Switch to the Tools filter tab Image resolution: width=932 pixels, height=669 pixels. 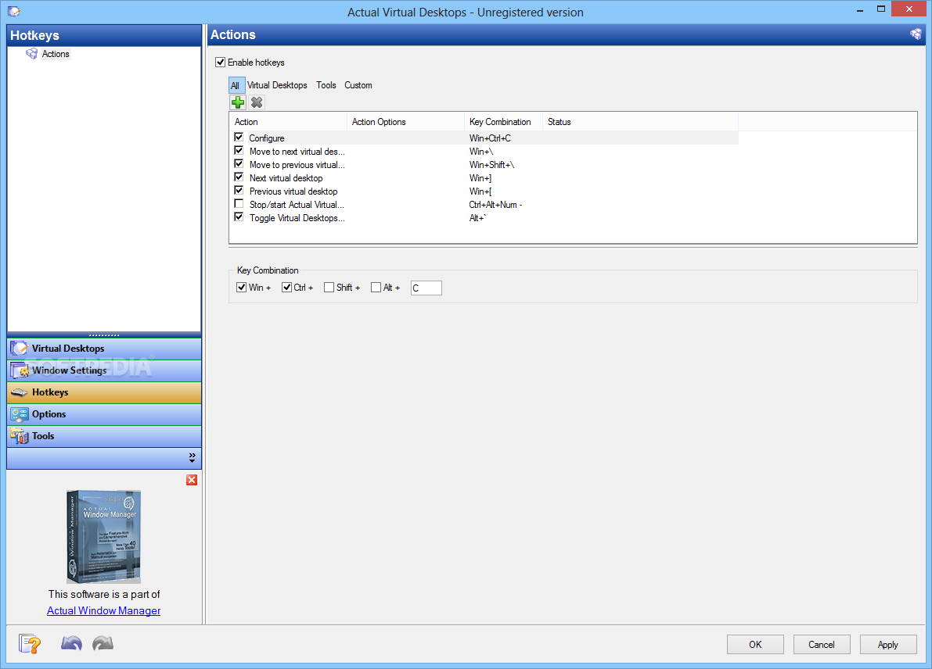pyautogui.click(x=326, y=85)
